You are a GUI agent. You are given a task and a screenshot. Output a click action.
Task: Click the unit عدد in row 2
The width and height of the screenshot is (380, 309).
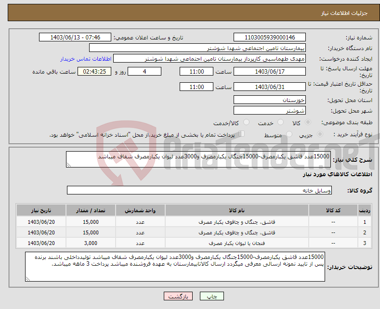140,233
